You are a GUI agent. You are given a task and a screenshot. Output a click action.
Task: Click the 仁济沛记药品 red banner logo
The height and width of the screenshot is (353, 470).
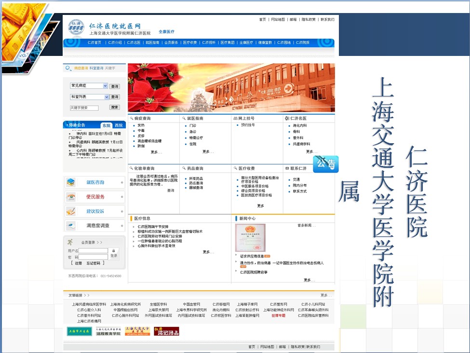click(166, 331)
